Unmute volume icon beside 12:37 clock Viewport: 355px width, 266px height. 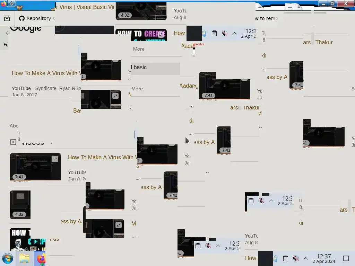296,258
